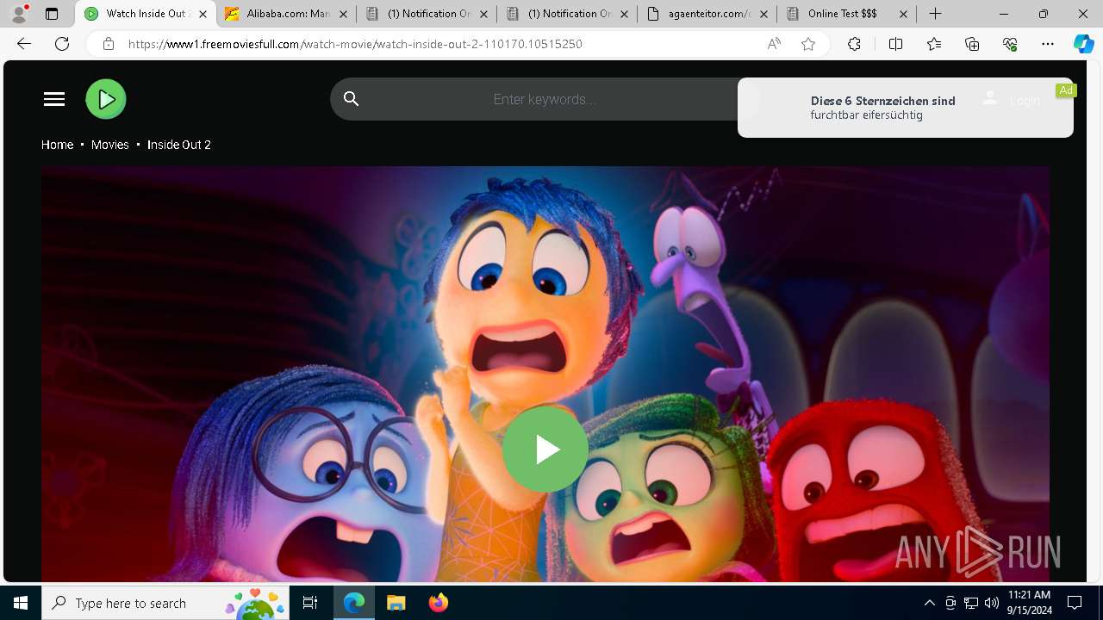This screenshot has height=620, width=1103.
Task: Open Settings and more menu
Action: pyautogui.click(x=1048, y=44)
